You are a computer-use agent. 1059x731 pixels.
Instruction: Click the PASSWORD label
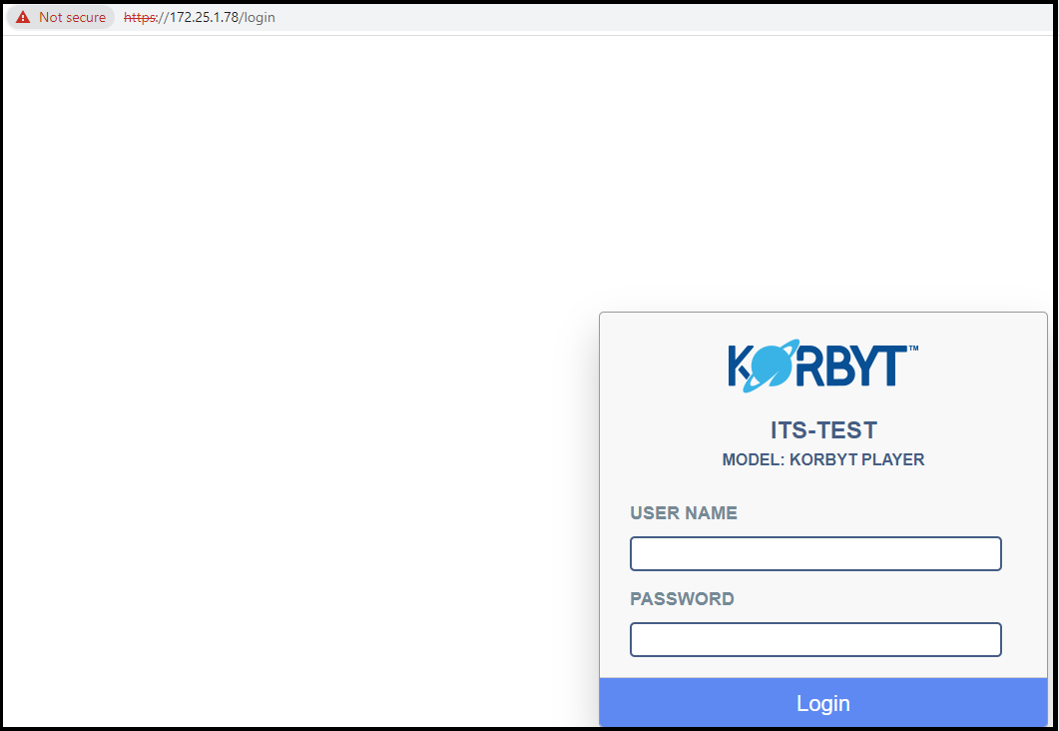point(682,599)
